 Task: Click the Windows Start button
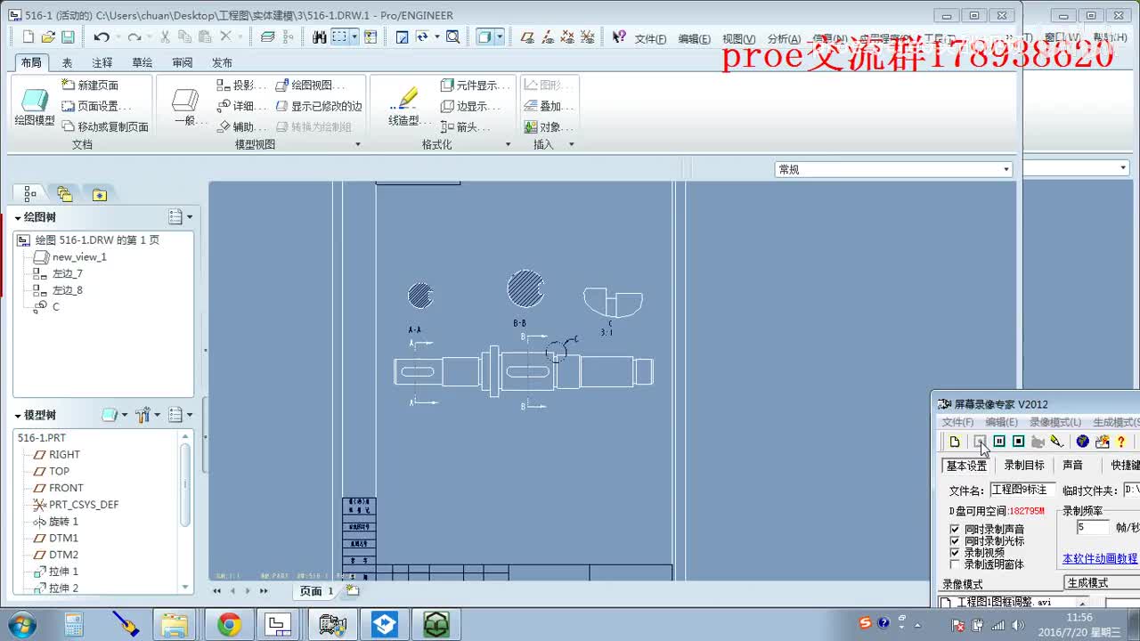[20, 625]
